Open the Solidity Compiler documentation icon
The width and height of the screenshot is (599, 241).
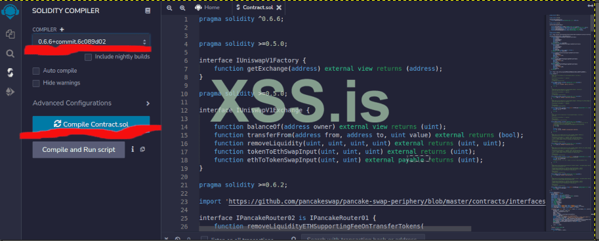[148, 11]
